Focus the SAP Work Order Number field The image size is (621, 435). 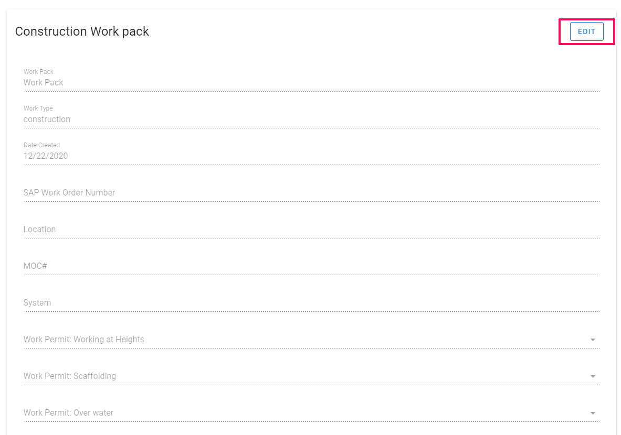[310, 193]
